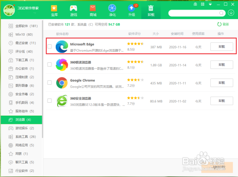Select 网络应用 (5) category
The image size is (238, 177).
(x=21, y=145)
